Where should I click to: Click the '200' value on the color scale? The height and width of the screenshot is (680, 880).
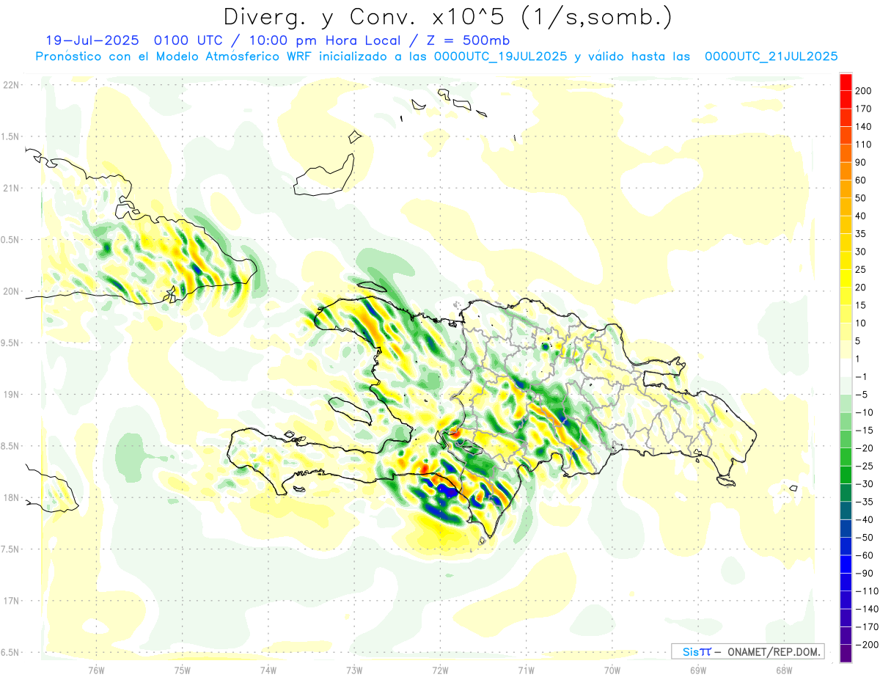864,91
